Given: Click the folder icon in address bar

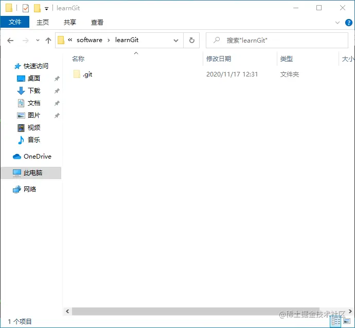Looking at the screenshot, I should [61, 40].
